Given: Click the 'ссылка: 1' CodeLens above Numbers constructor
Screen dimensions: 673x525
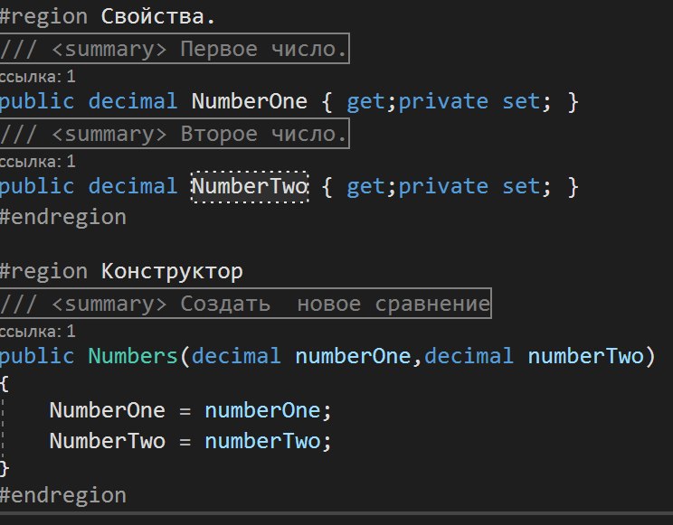Looking at the screenshot, I should pos(38,331).
